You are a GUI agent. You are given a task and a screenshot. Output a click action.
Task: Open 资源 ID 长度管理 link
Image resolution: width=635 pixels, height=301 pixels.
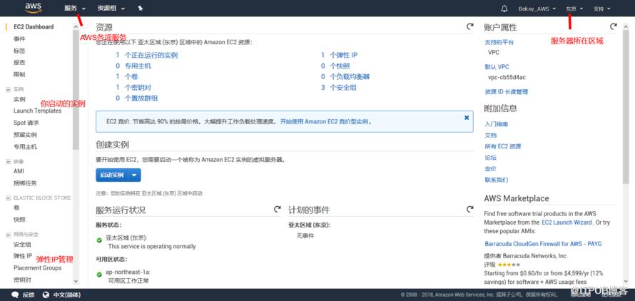[x=507, y=92]
